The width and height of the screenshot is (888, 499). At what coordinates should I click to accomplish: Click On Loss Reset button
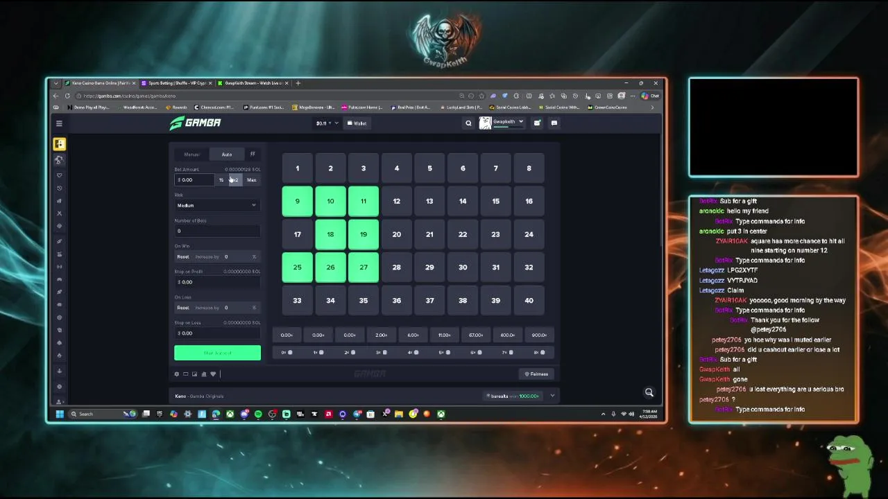tap(183, 308)
